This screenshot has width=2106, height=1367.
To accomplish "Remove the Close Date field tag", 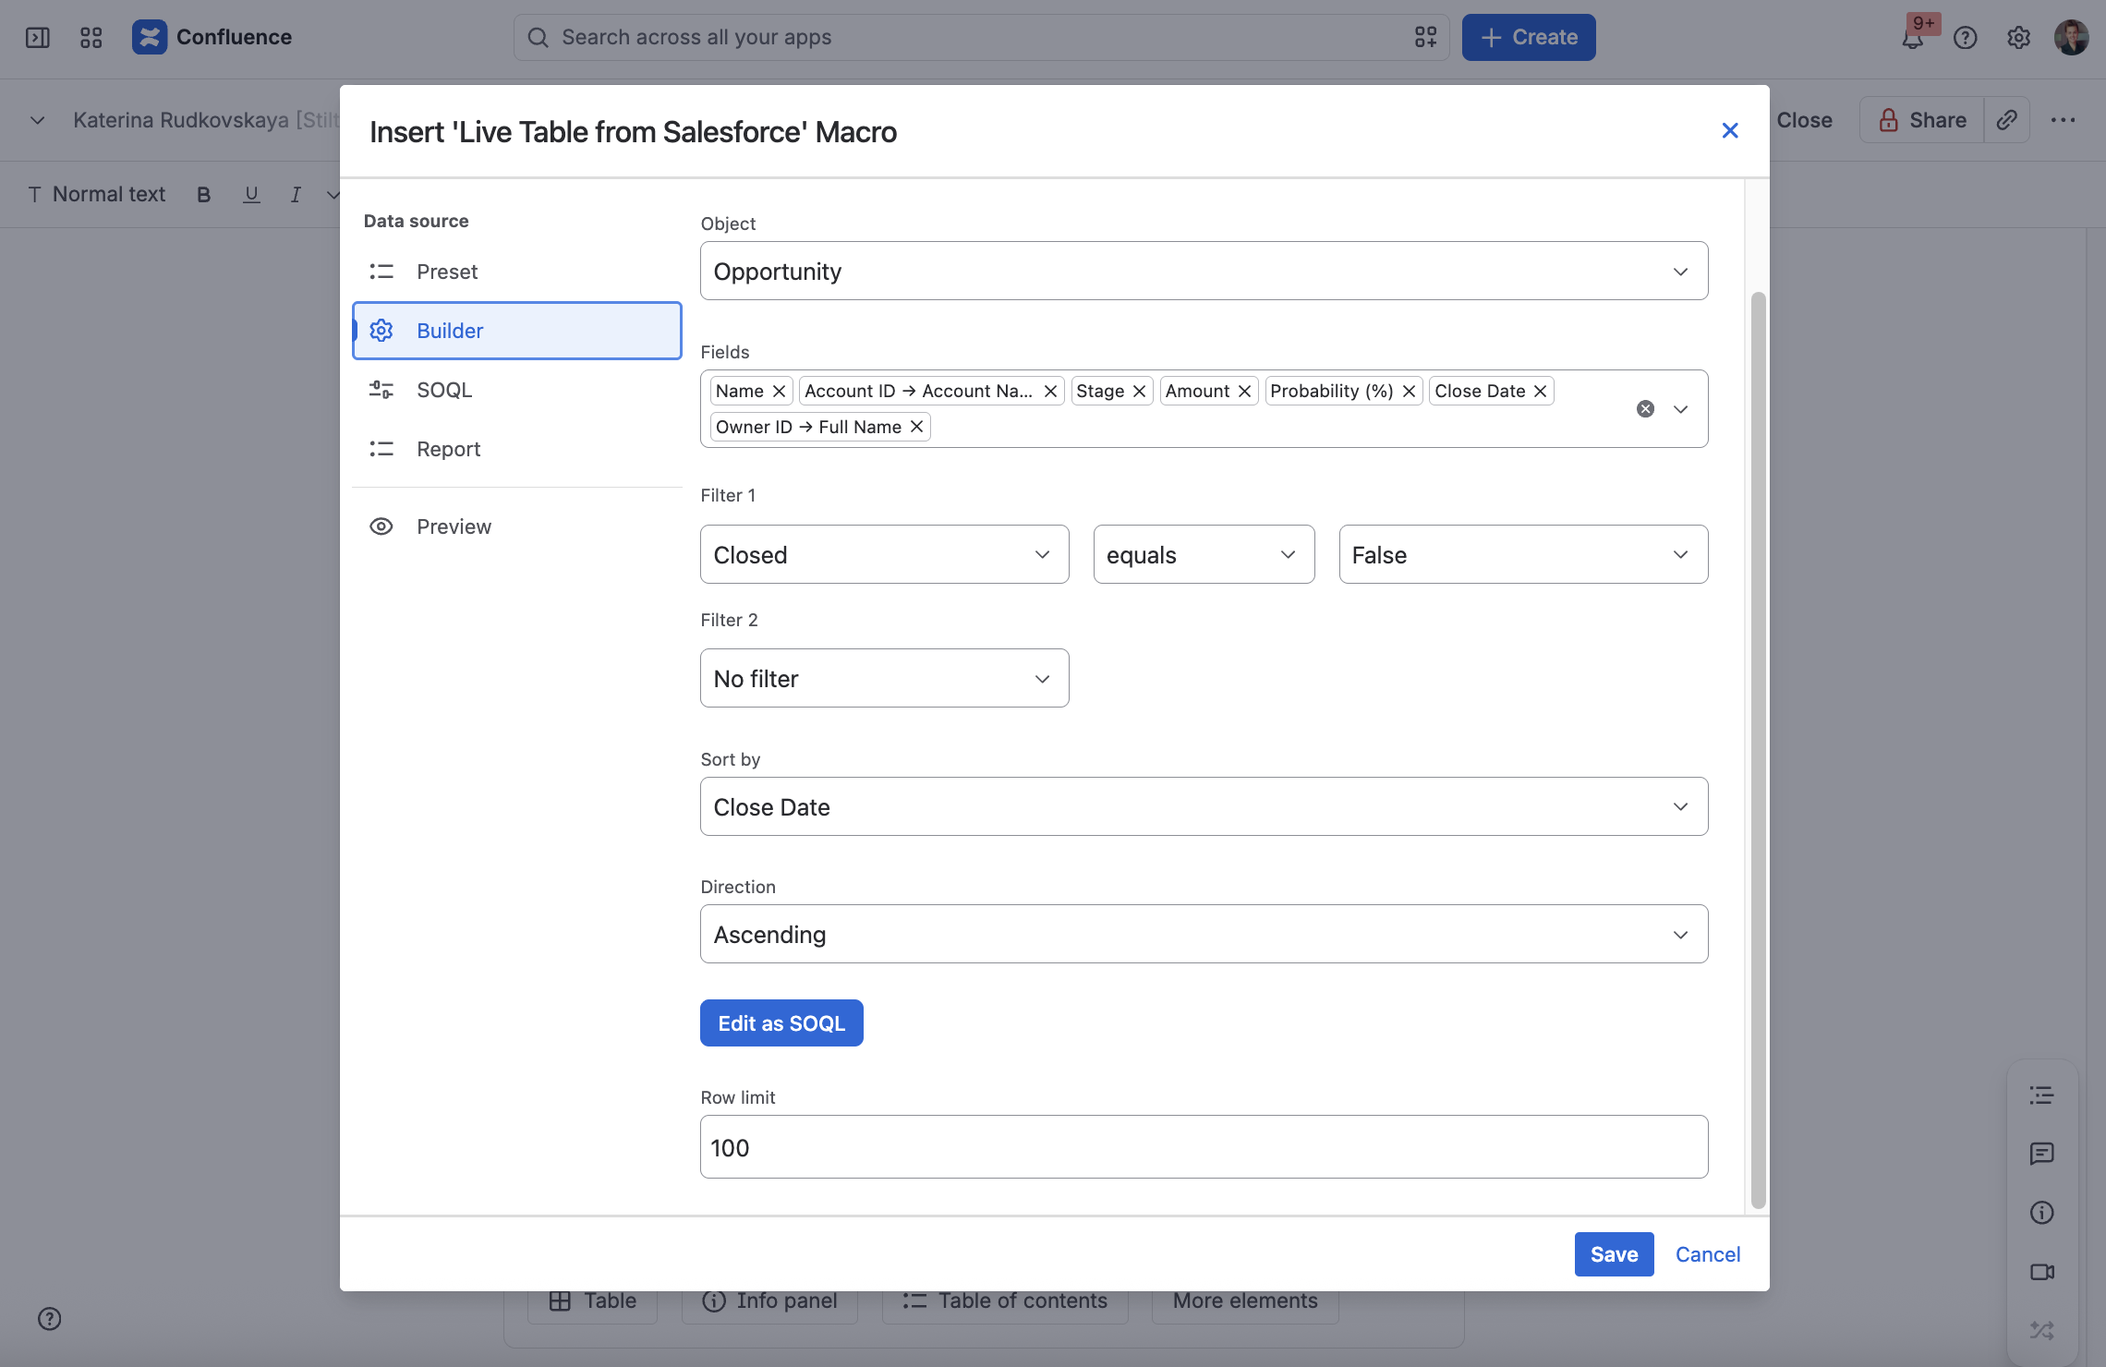I will (1540, 392).
